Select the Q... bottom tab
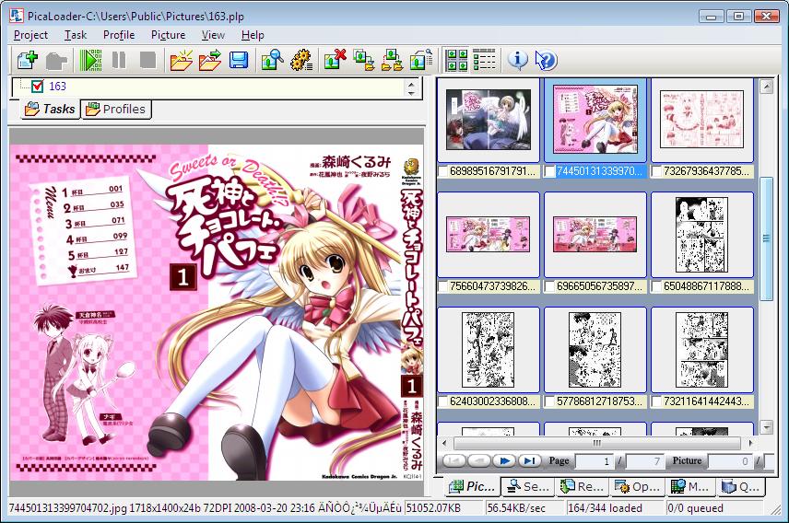This screenshot has width=789, height=523. 741,486
